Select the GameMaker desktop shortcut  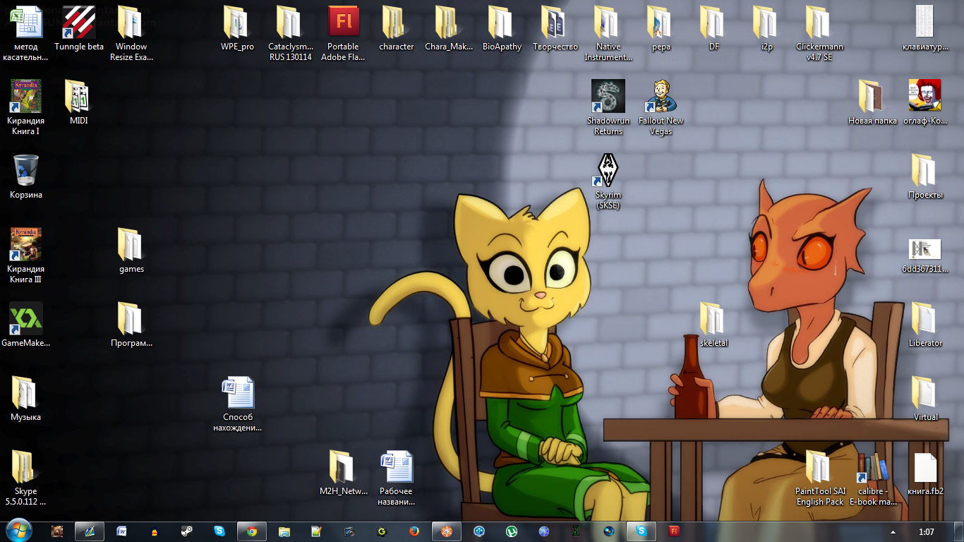pos(26,325)
